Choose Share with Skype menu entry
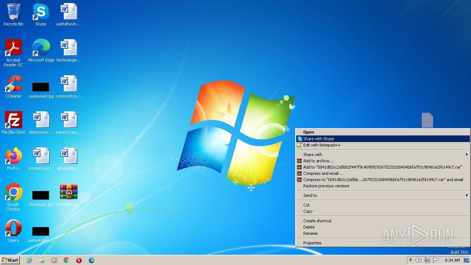The width and height of the screenshot is (471, 265). (x=383, y=139)
